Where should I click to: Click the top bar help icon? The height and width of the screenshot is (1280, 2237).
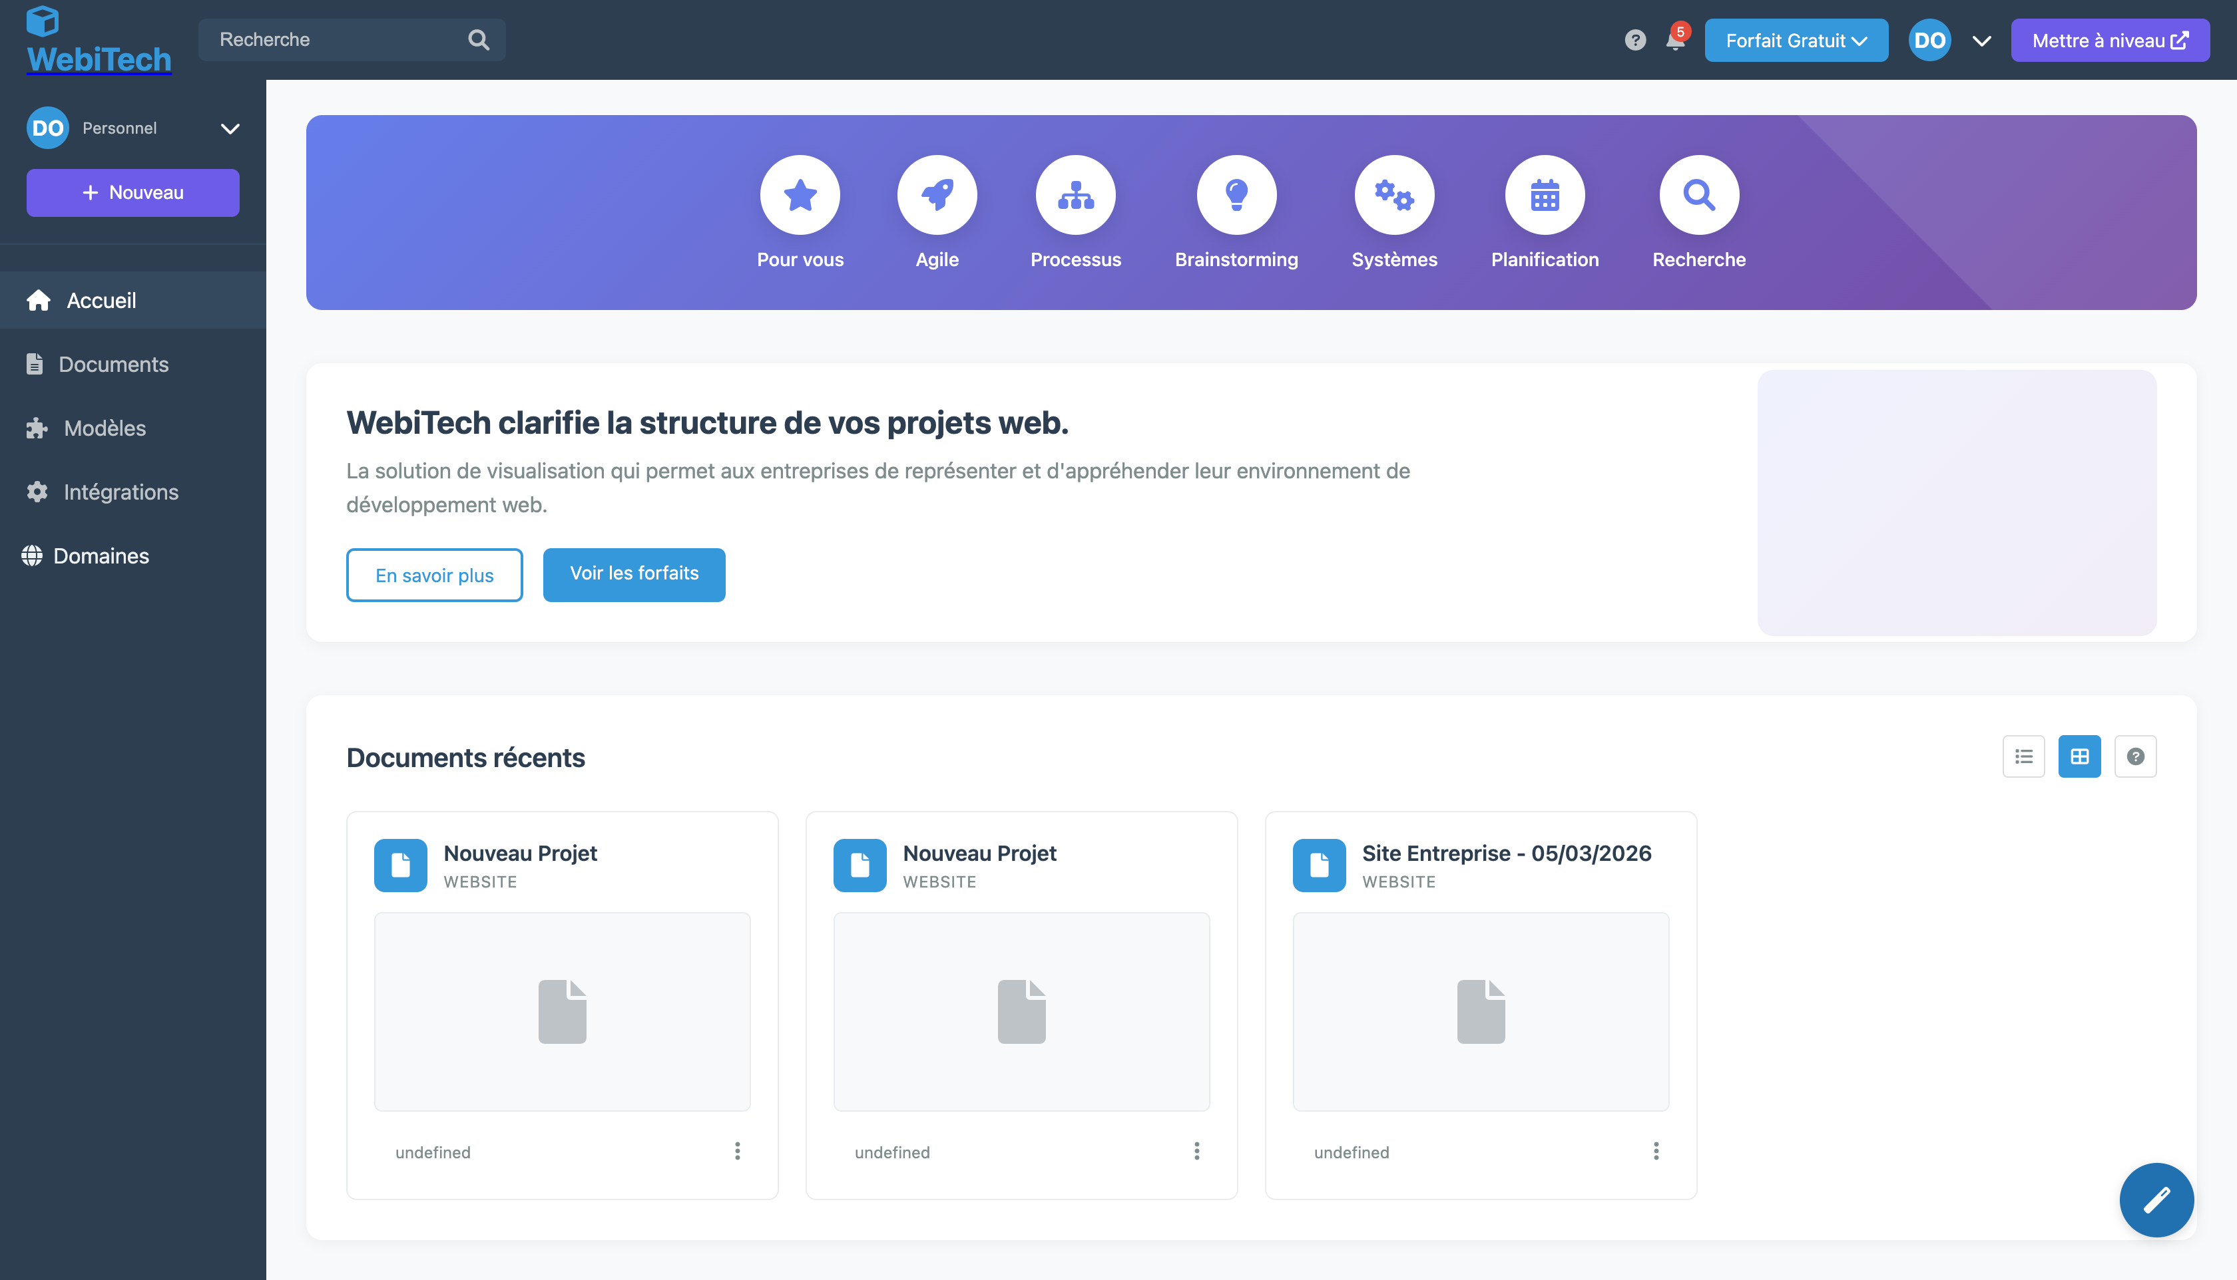pos(1634,41)
